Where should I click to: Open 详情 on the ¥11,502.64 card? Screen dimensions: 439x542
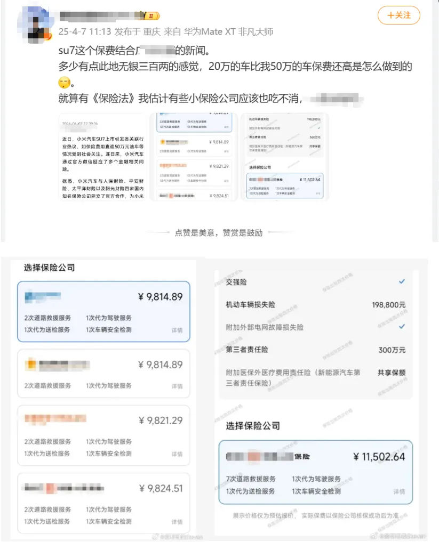tap(399, 491)
